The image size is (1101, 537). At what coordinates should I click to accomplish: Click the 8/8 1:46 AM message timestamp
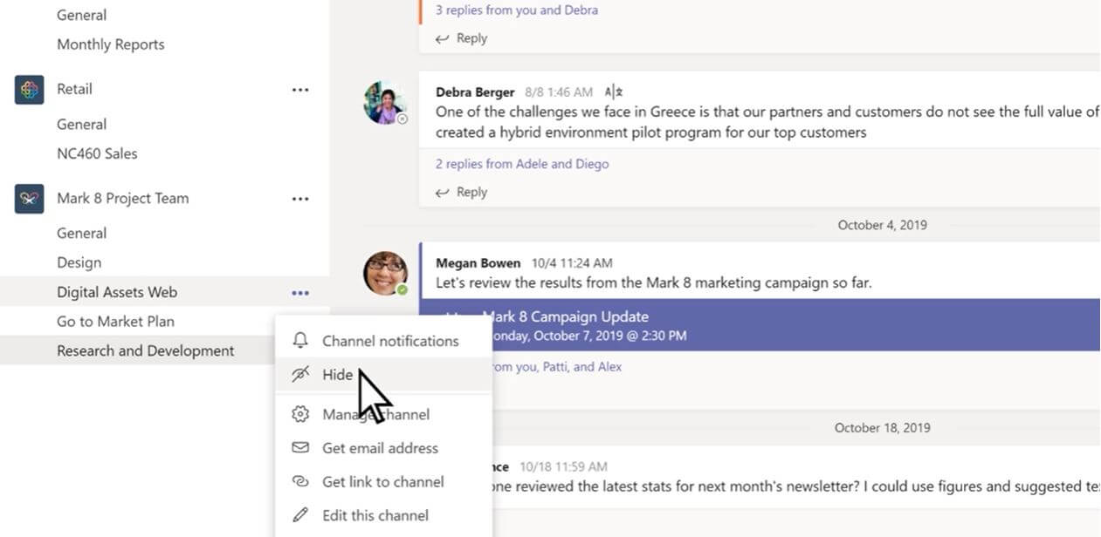tap(559, 92)
